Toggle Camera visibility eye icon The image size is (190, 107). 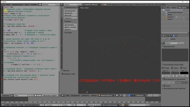click(184, 17)
